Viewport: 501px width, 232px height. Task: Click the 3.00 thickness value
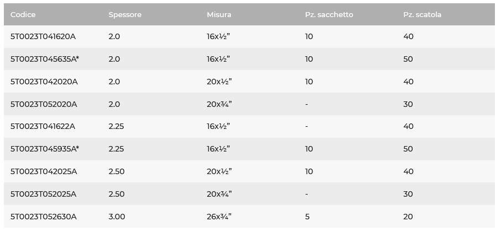coord(117,217)
